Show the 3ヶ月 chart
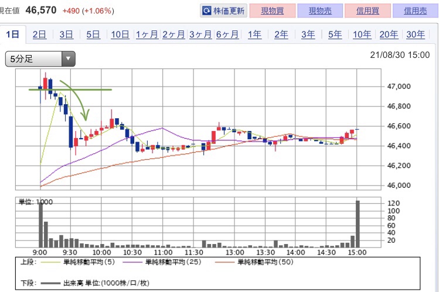Viewport: 439px width, 292px height. tap(200, 35)
